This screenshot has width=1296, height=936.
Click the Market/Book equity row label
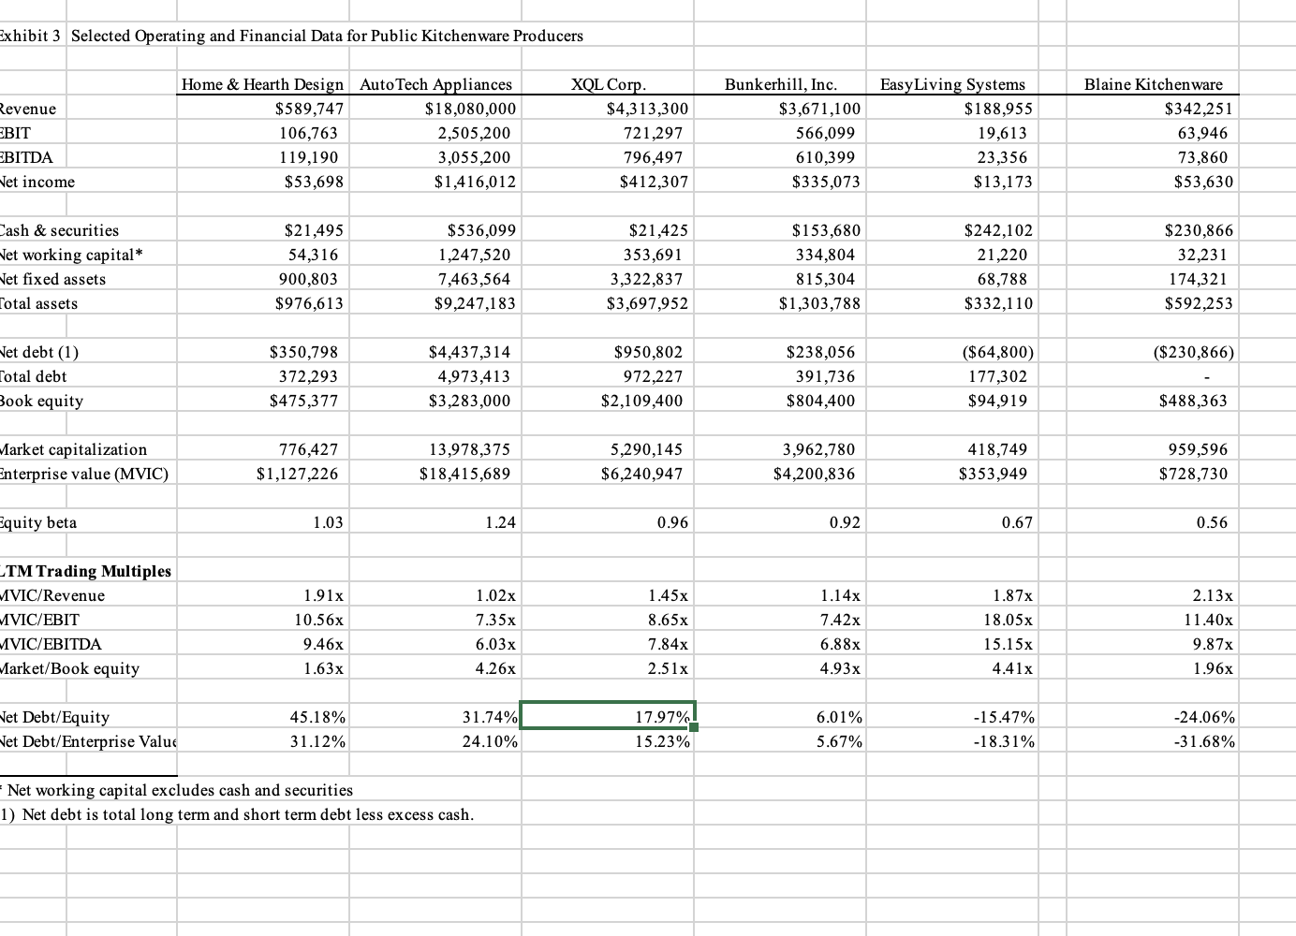coord(70,668)
